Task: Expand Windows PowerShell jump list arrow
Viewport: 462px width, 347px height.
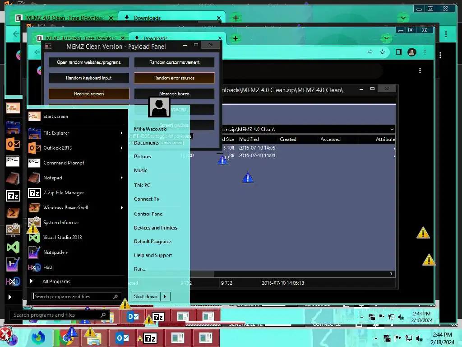Action: pos(122,207)
